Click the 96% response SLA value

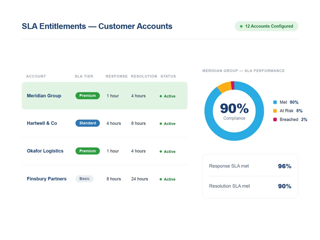285,166
